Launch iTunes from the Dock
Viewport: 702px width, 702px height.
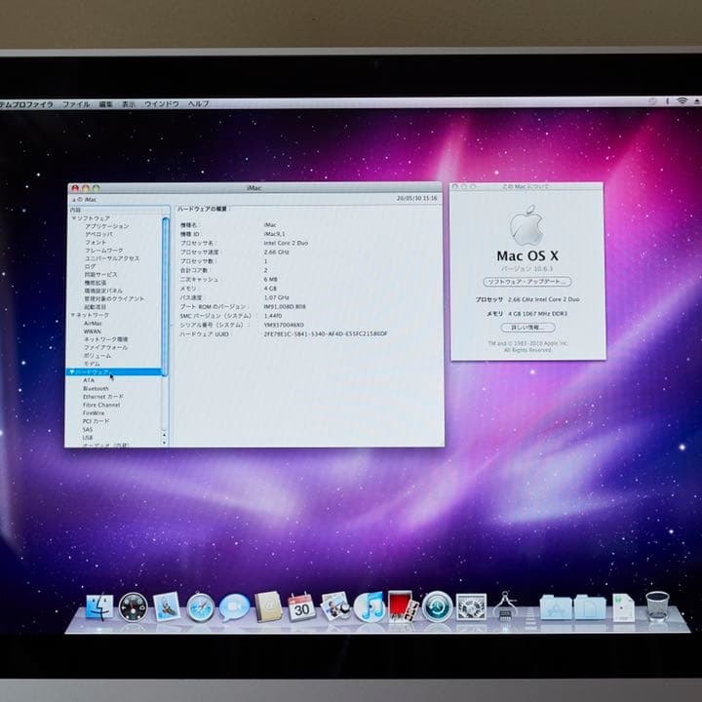coord(370,606)
